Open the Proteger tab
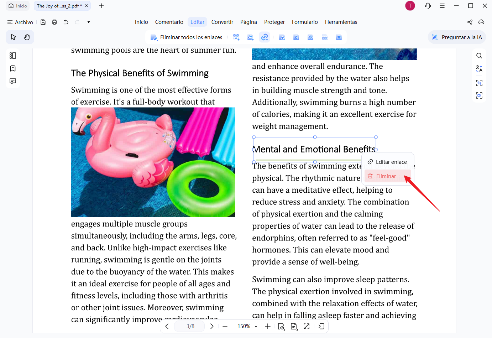 (274, 22)
